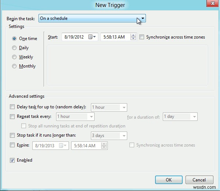The width and height of the screenshot is (220, 191).
Task: Check Stop task if it runs longer than
Action: 12,135
